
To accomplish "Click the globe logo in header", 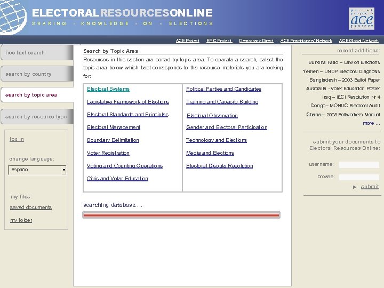I will [13, 17].
